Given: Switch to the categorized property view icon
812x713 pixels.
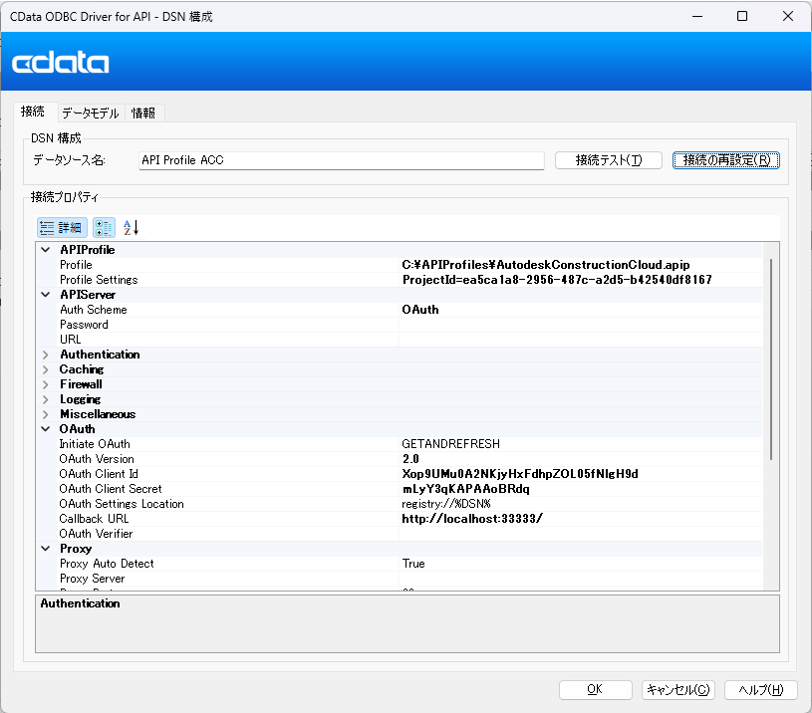Looking at the screenshot, I should [x=104, y=228].
